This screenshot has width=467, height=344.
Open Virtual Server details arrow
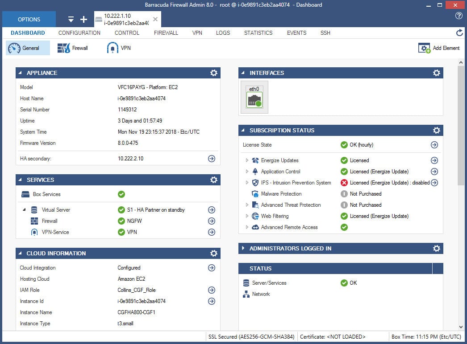212,210
